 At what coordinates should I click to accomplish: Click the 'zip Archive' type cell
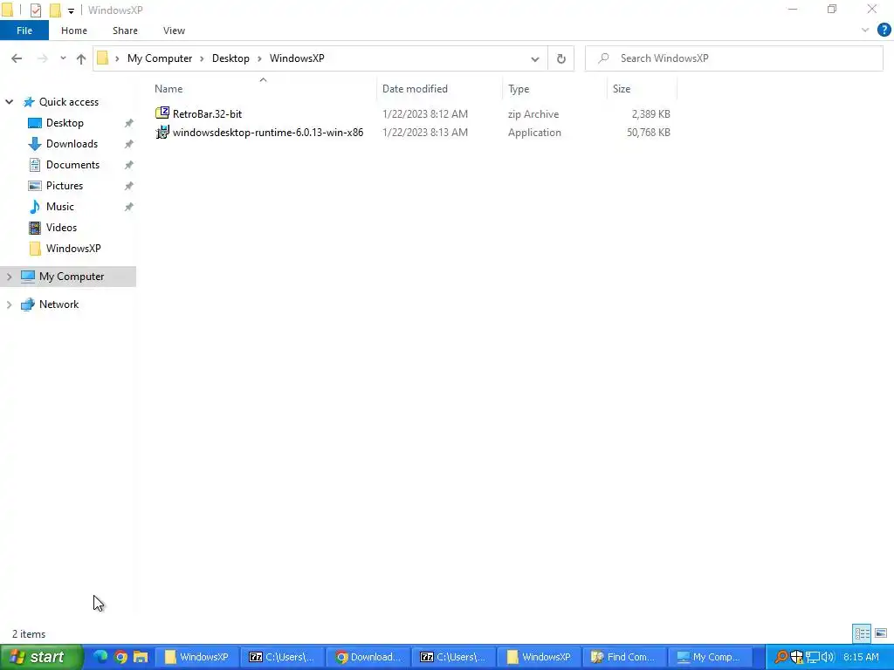[533, 114]
